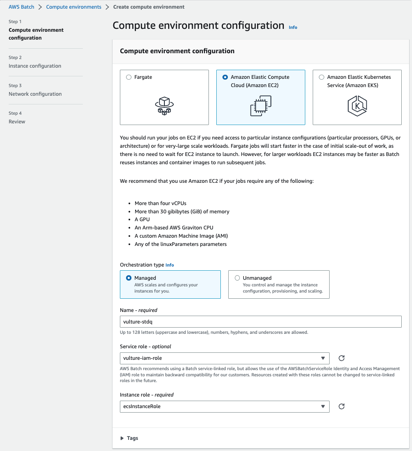Image resolution: width=412 pixels, height=451 pixels.
Task: Go to Step 2 Instance configuration
Action: (x=35, y=66)
